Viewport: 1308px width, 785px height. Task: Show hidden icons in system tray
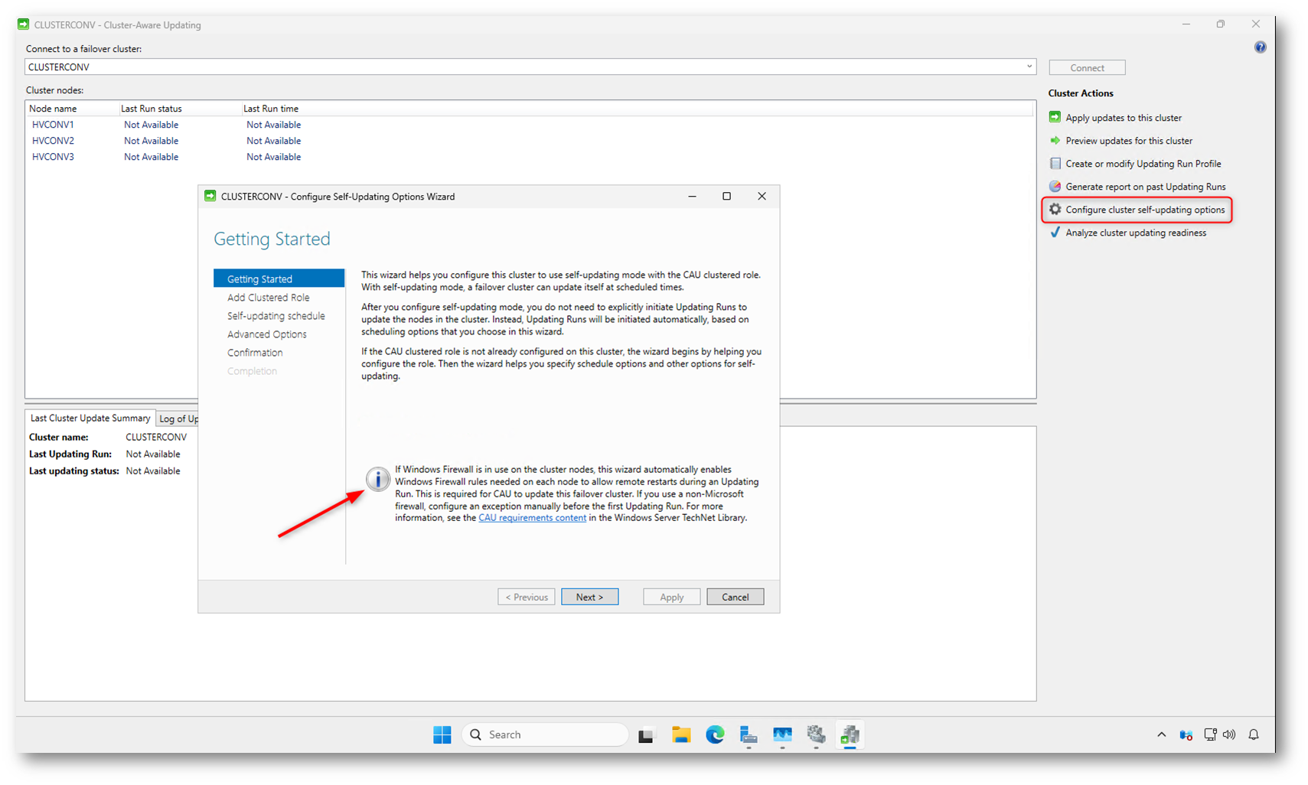coord(1161,735)
